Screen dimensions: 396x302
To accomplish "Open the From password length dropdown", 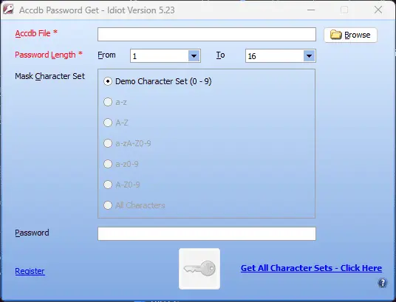I will 194,56.
